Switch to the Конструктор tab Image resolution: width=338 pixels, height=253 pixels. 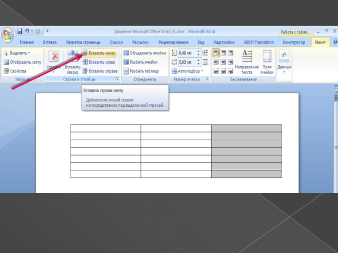click(x=294, y=42)
